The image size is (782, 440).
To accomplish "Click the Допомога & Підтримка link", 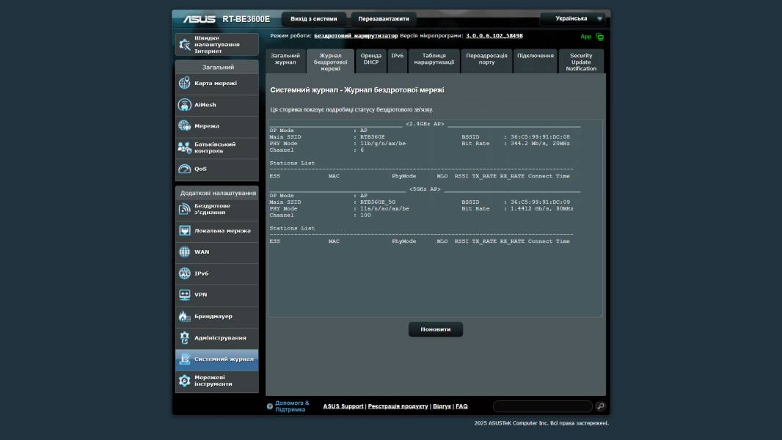I will click(x=292, y=406).
